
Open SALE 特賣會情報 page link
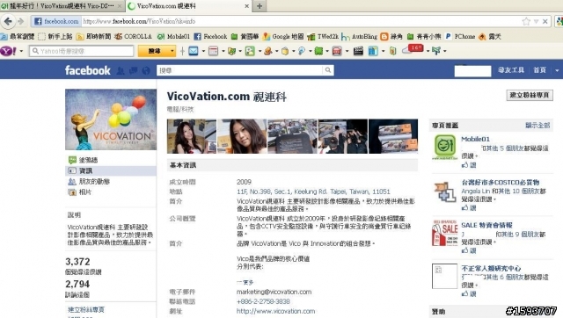click(486, 225)
